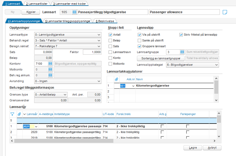
Task: Click the filter funnel icon in Lønnsartår grid
Action: point(12,114)
